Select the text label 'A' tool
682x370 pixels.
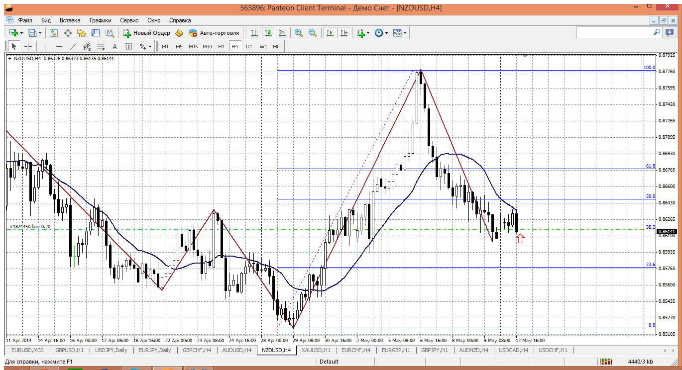(x=114, y=46)
